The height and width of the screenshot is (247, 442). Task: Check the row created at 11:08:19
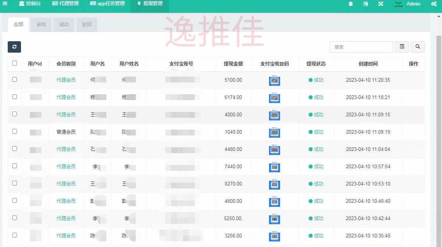tap(14, 131)
